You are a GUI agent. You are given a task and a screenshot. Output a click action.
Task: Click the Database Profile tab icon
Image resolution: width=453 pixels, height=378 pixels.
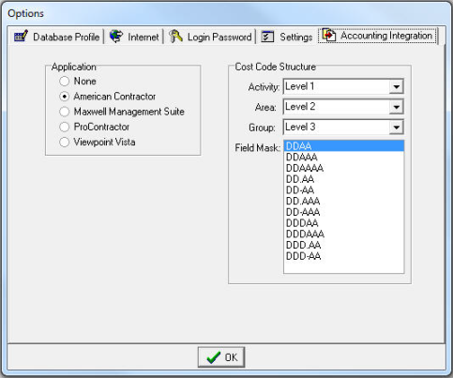21,37
